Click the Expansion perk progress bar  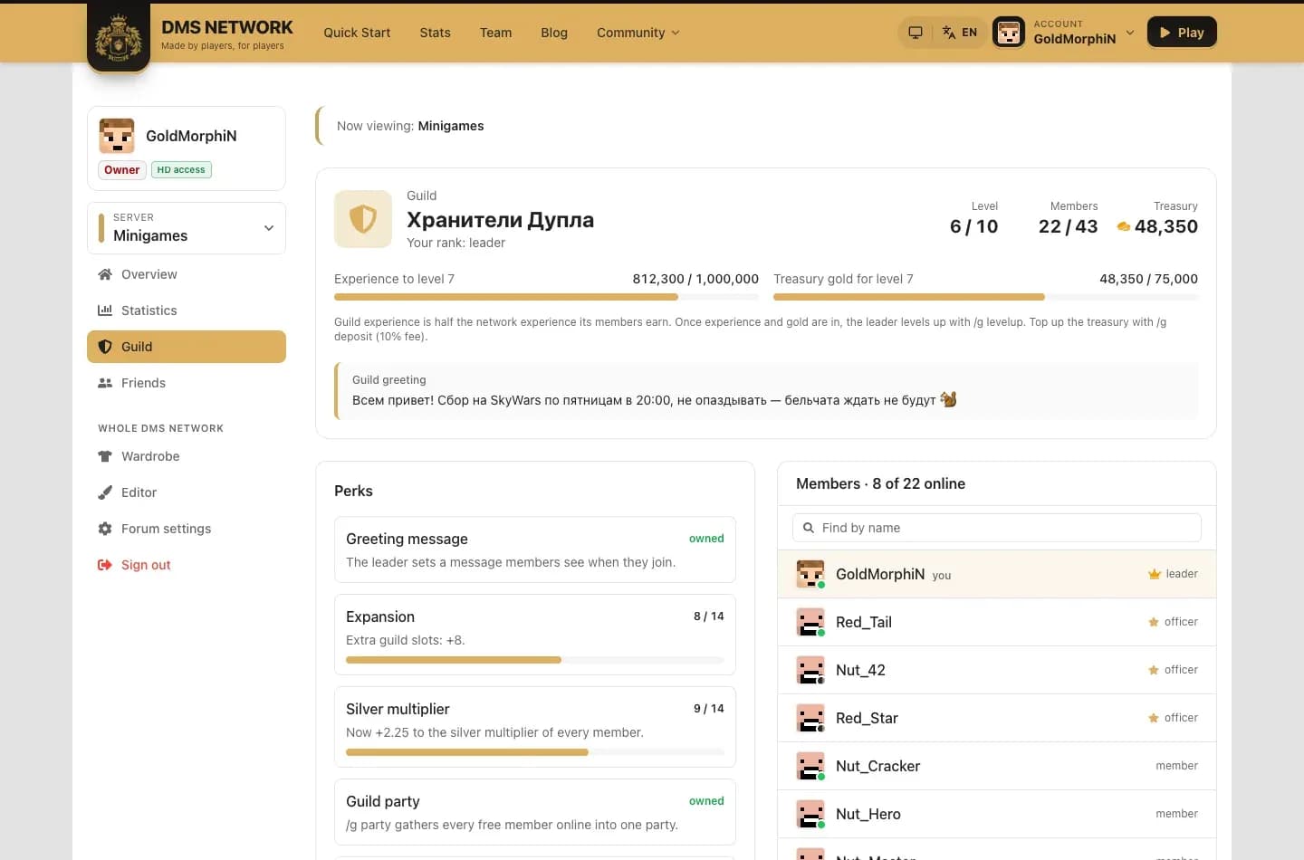[535, 660]
